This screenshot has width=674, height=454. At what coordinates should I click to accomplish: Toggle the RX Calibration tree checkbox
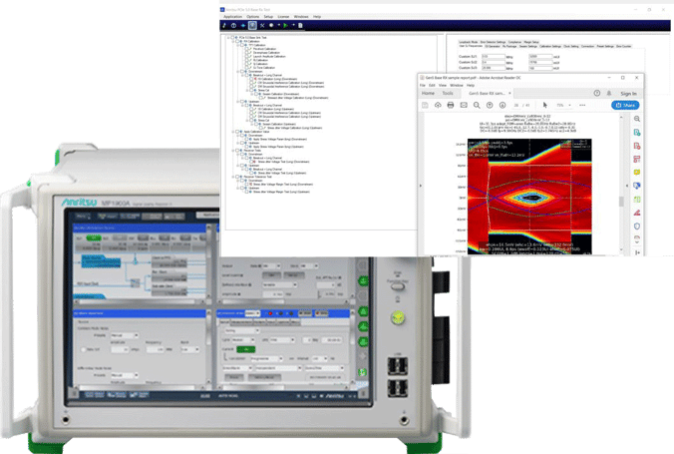(236, 42)
